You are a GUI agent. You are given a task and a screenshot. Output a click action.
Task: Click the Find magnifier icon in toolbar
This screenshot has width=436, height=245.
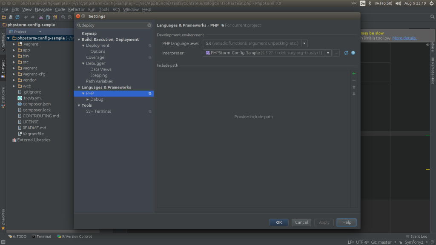63,17
